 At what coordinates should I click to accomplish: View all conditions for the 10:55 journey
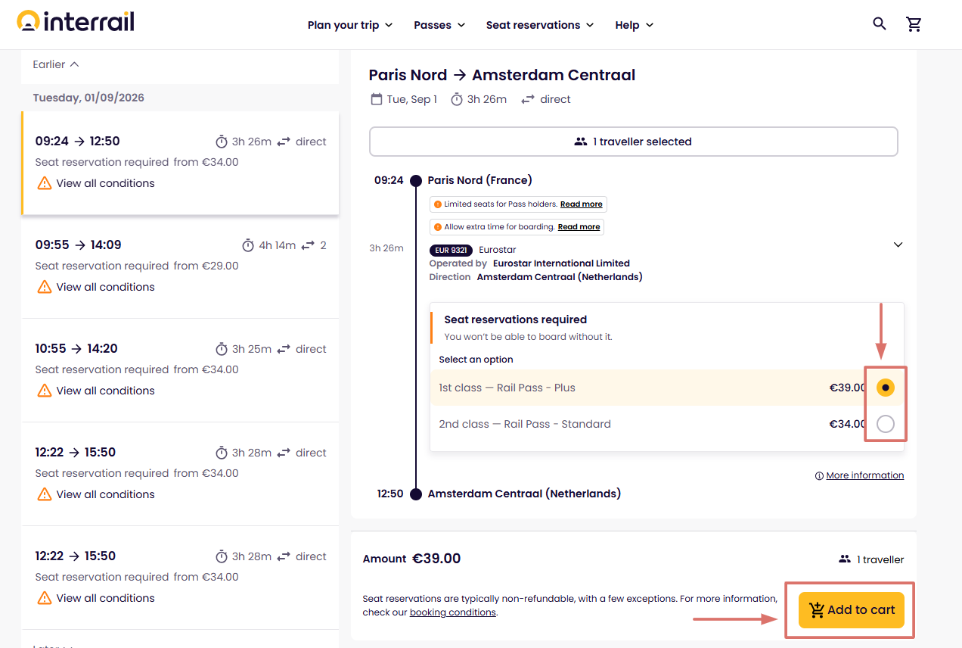[105, 391]
